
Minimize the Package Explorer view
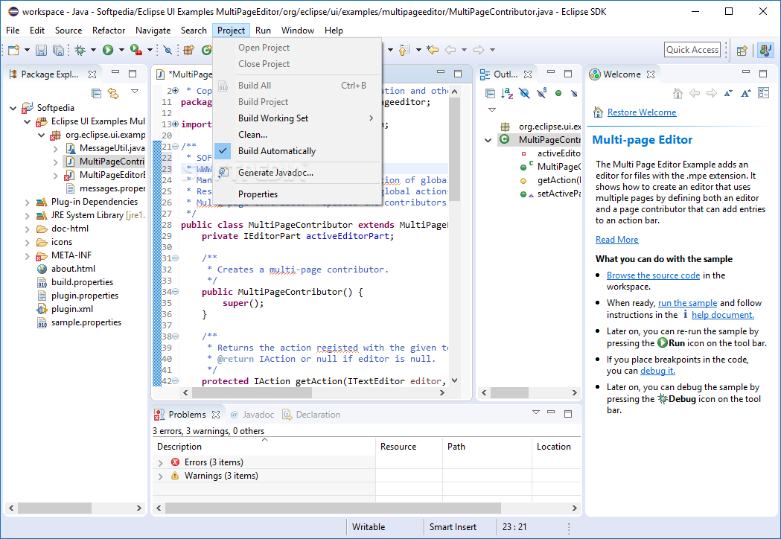click(115, 73)
